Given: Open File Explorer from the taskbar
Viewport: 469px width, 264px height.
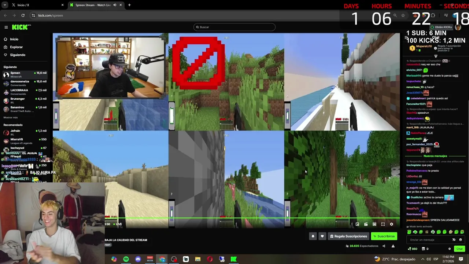Looking at the screenshot, I should [x=198, y=259].
